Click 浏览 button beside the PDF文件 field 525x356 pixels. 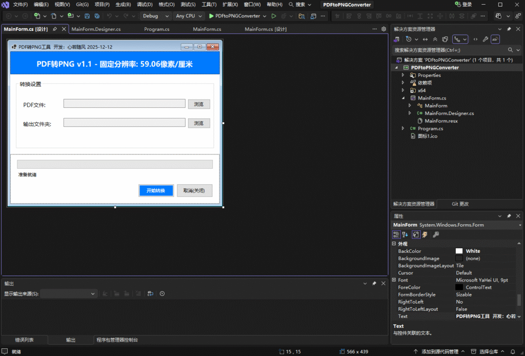(x=199, y=104)
